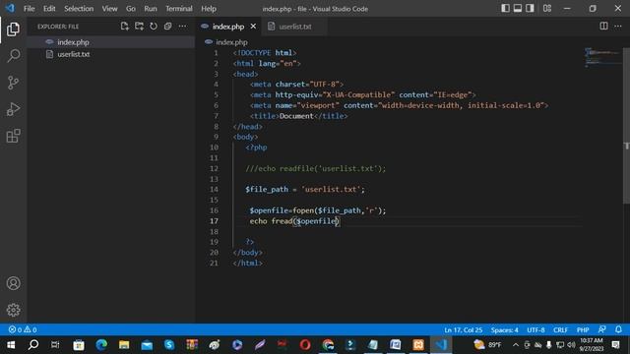Open editor more actions ellipsis
Screen dimensions: 630x354
[618, 27]
